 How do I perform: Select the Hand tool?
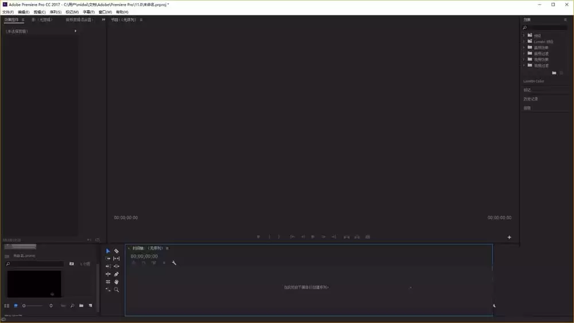pos(117,282)
